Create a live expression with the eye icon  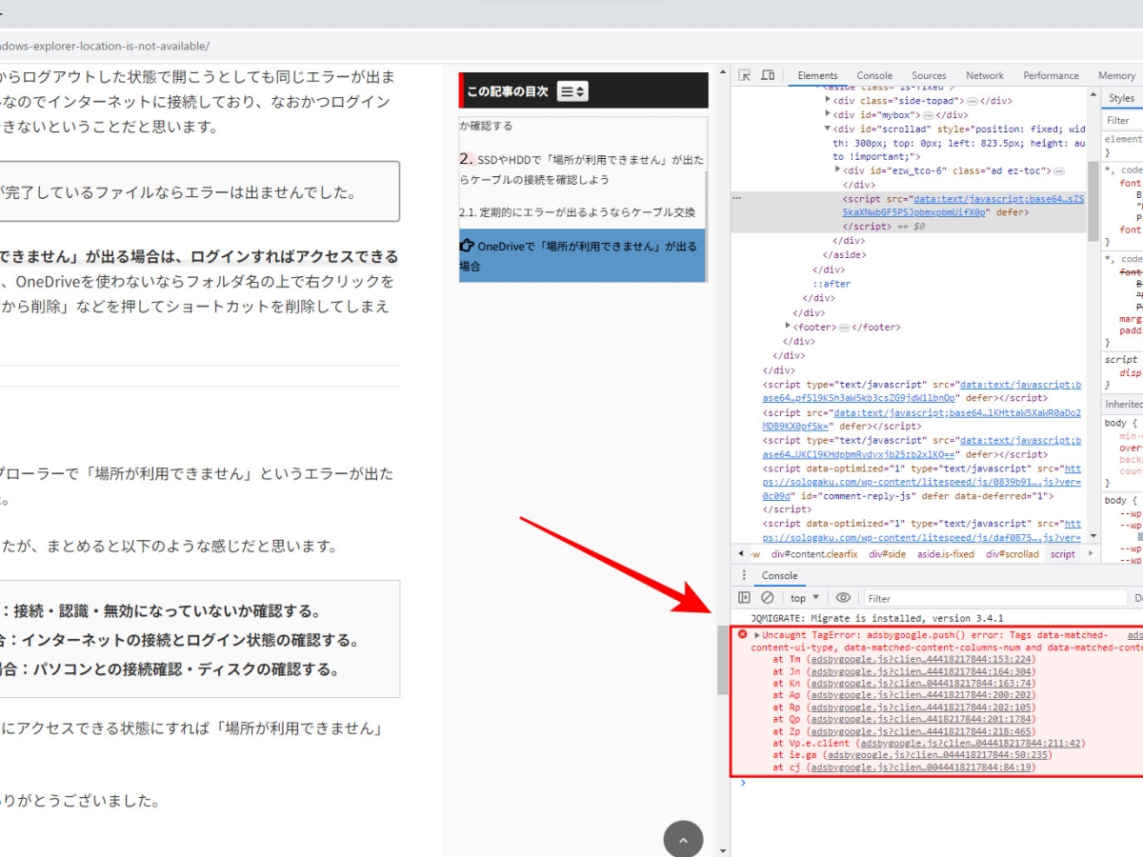click(x=843, y=598)
